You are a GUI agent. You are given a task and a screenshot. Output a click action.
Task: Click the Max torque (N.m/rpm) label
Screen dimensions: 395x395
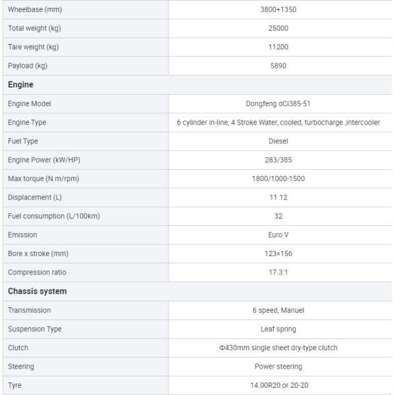[x=44, y=178]
